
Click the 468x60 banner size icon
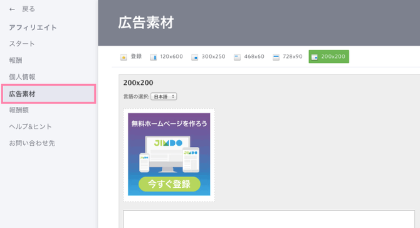pyautogui.click(x=237, y=57)
